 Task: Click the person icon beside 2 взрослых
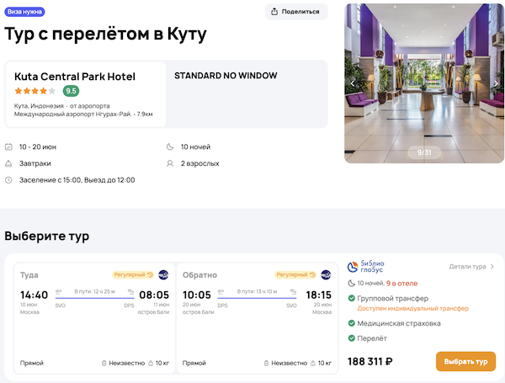[170, 163]
